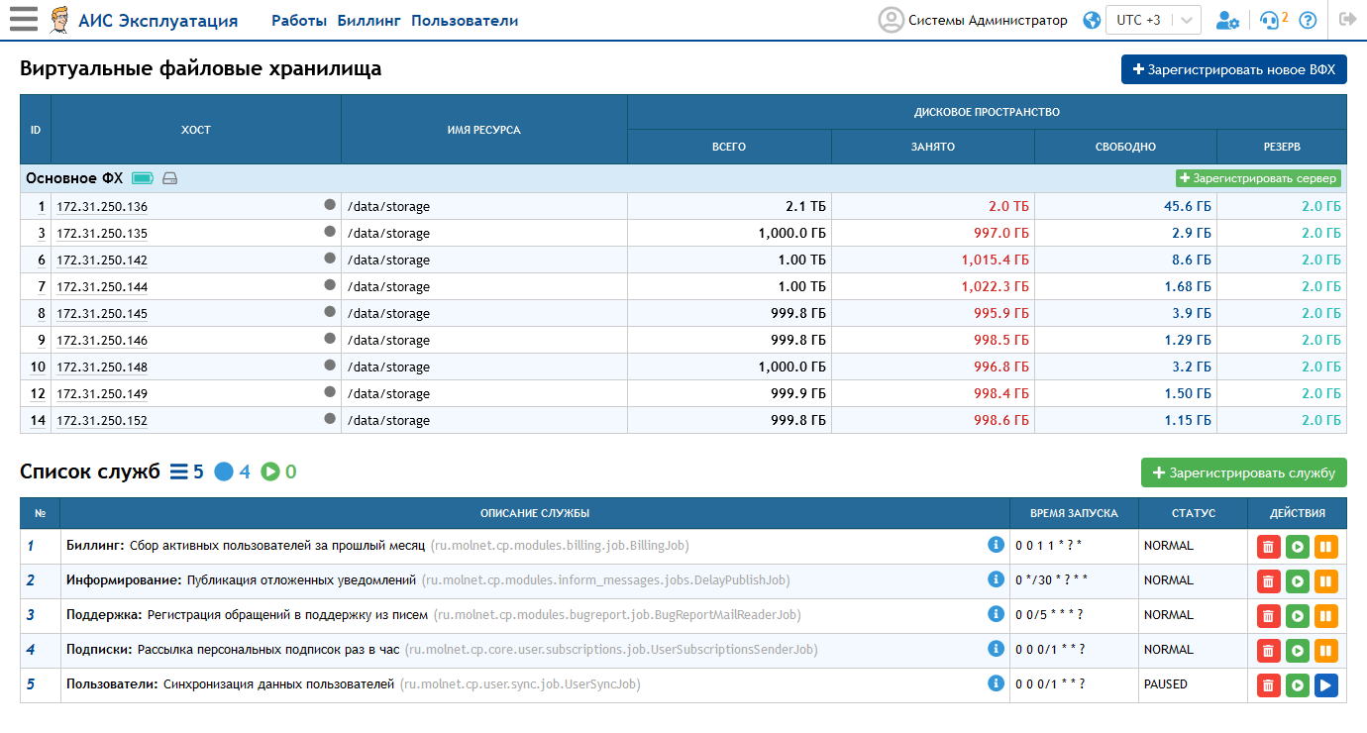Resume the paused Пользователи service
Screen dimensions: 1367x733
tap(1326, 684)
